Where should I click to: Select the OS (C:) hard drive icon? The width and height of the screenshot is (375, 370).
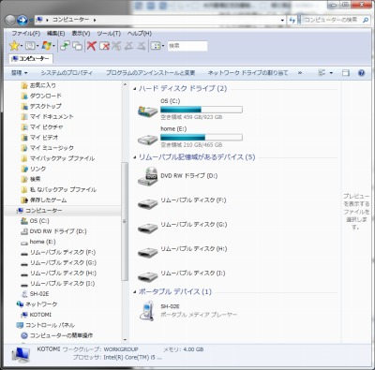click(x=147, y=111)
